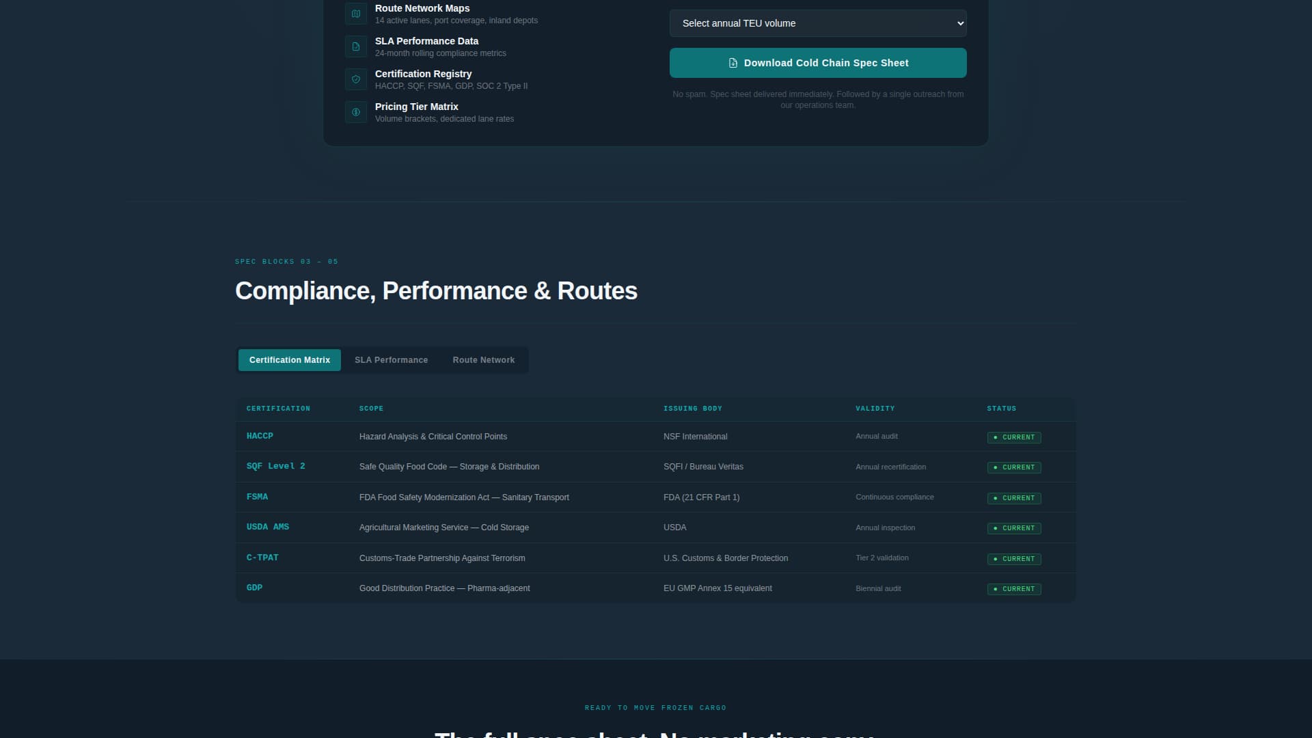The height and width of the screenshot is (738, 1312).
Task: Click the C-TPAT certification row label
Action: pyautogui.click(x=262, y=558)
